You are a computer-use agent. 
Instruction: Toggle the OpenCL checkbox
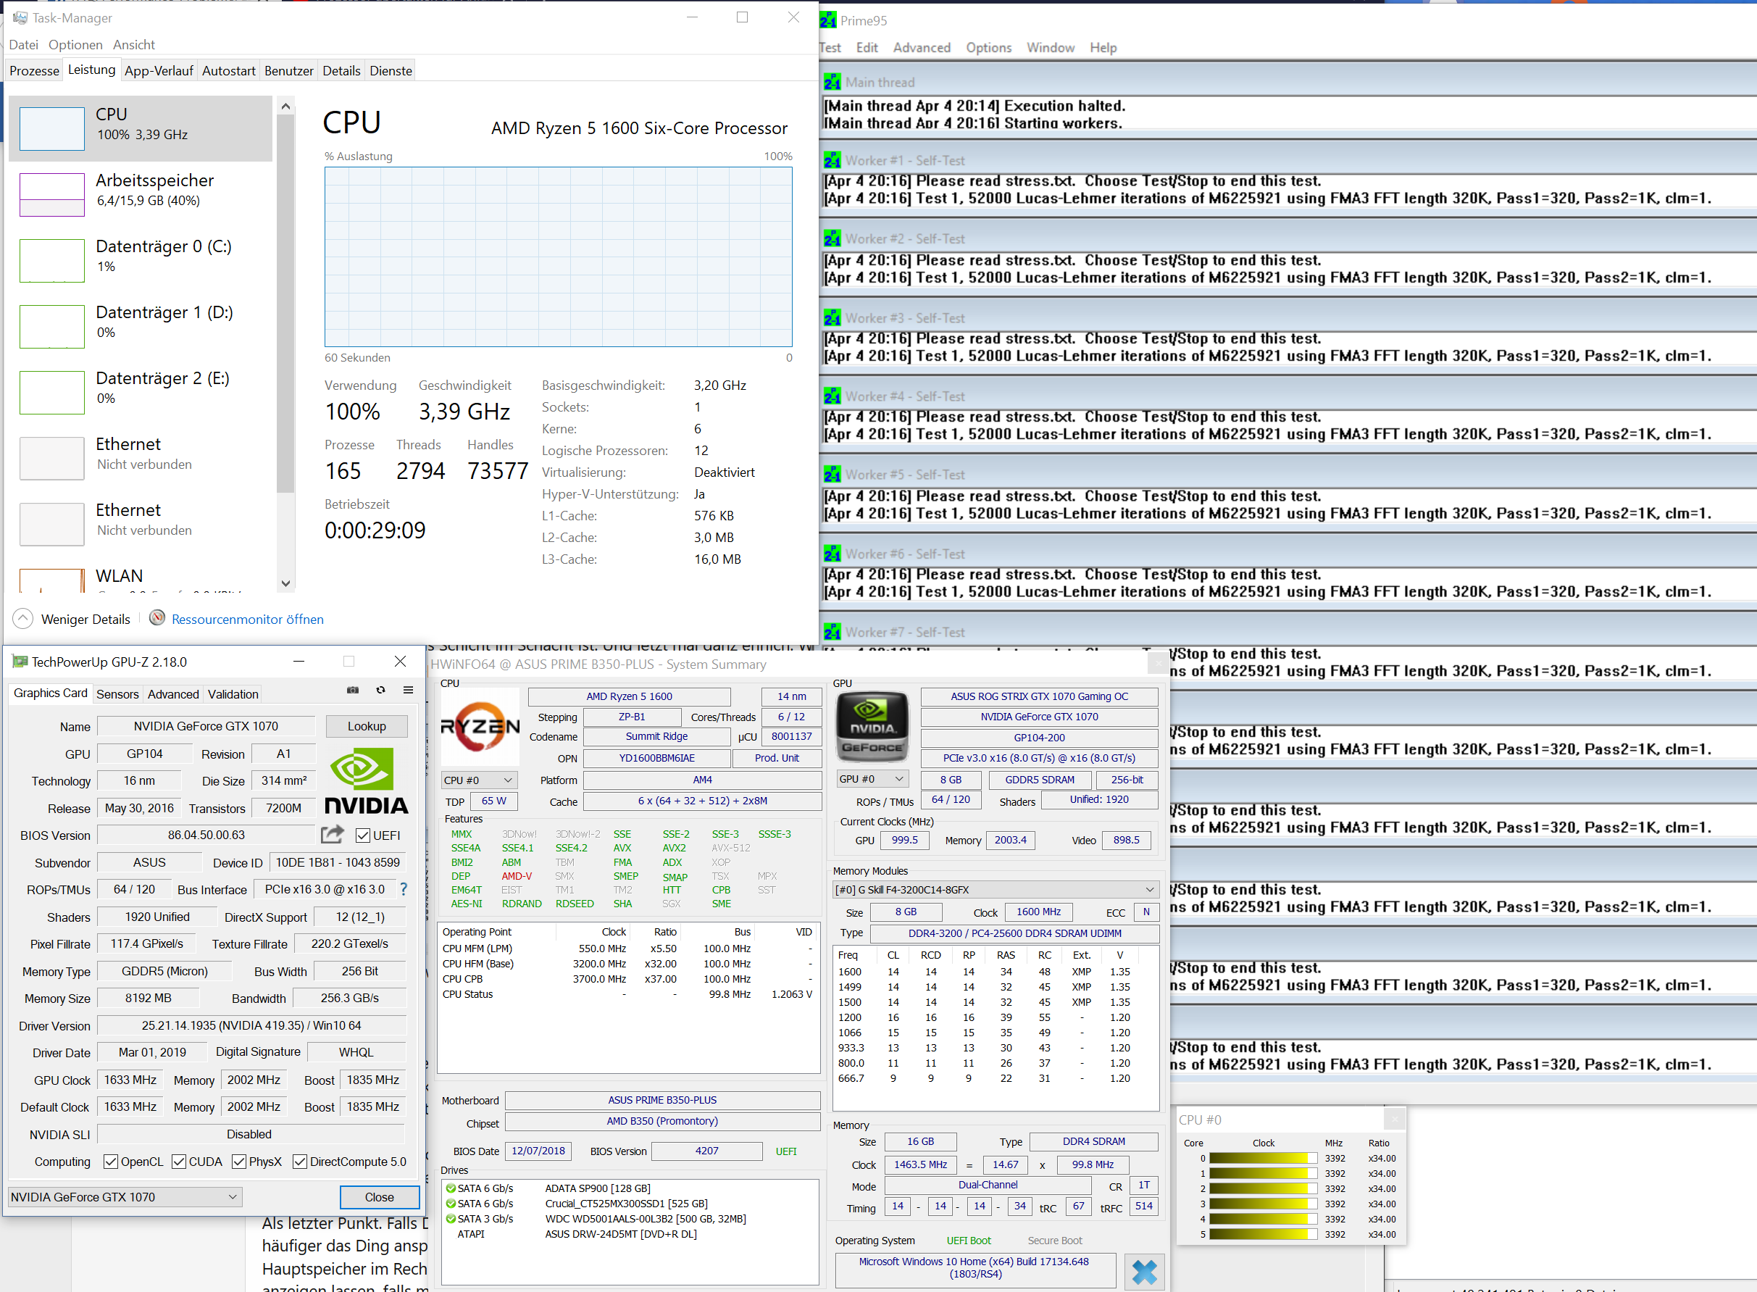tap(111, 1162)
